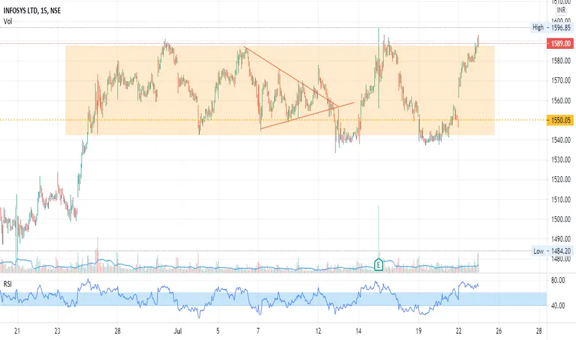
Task: Click the 1520.00 price axis value
Action: click(x=561, y=180)
